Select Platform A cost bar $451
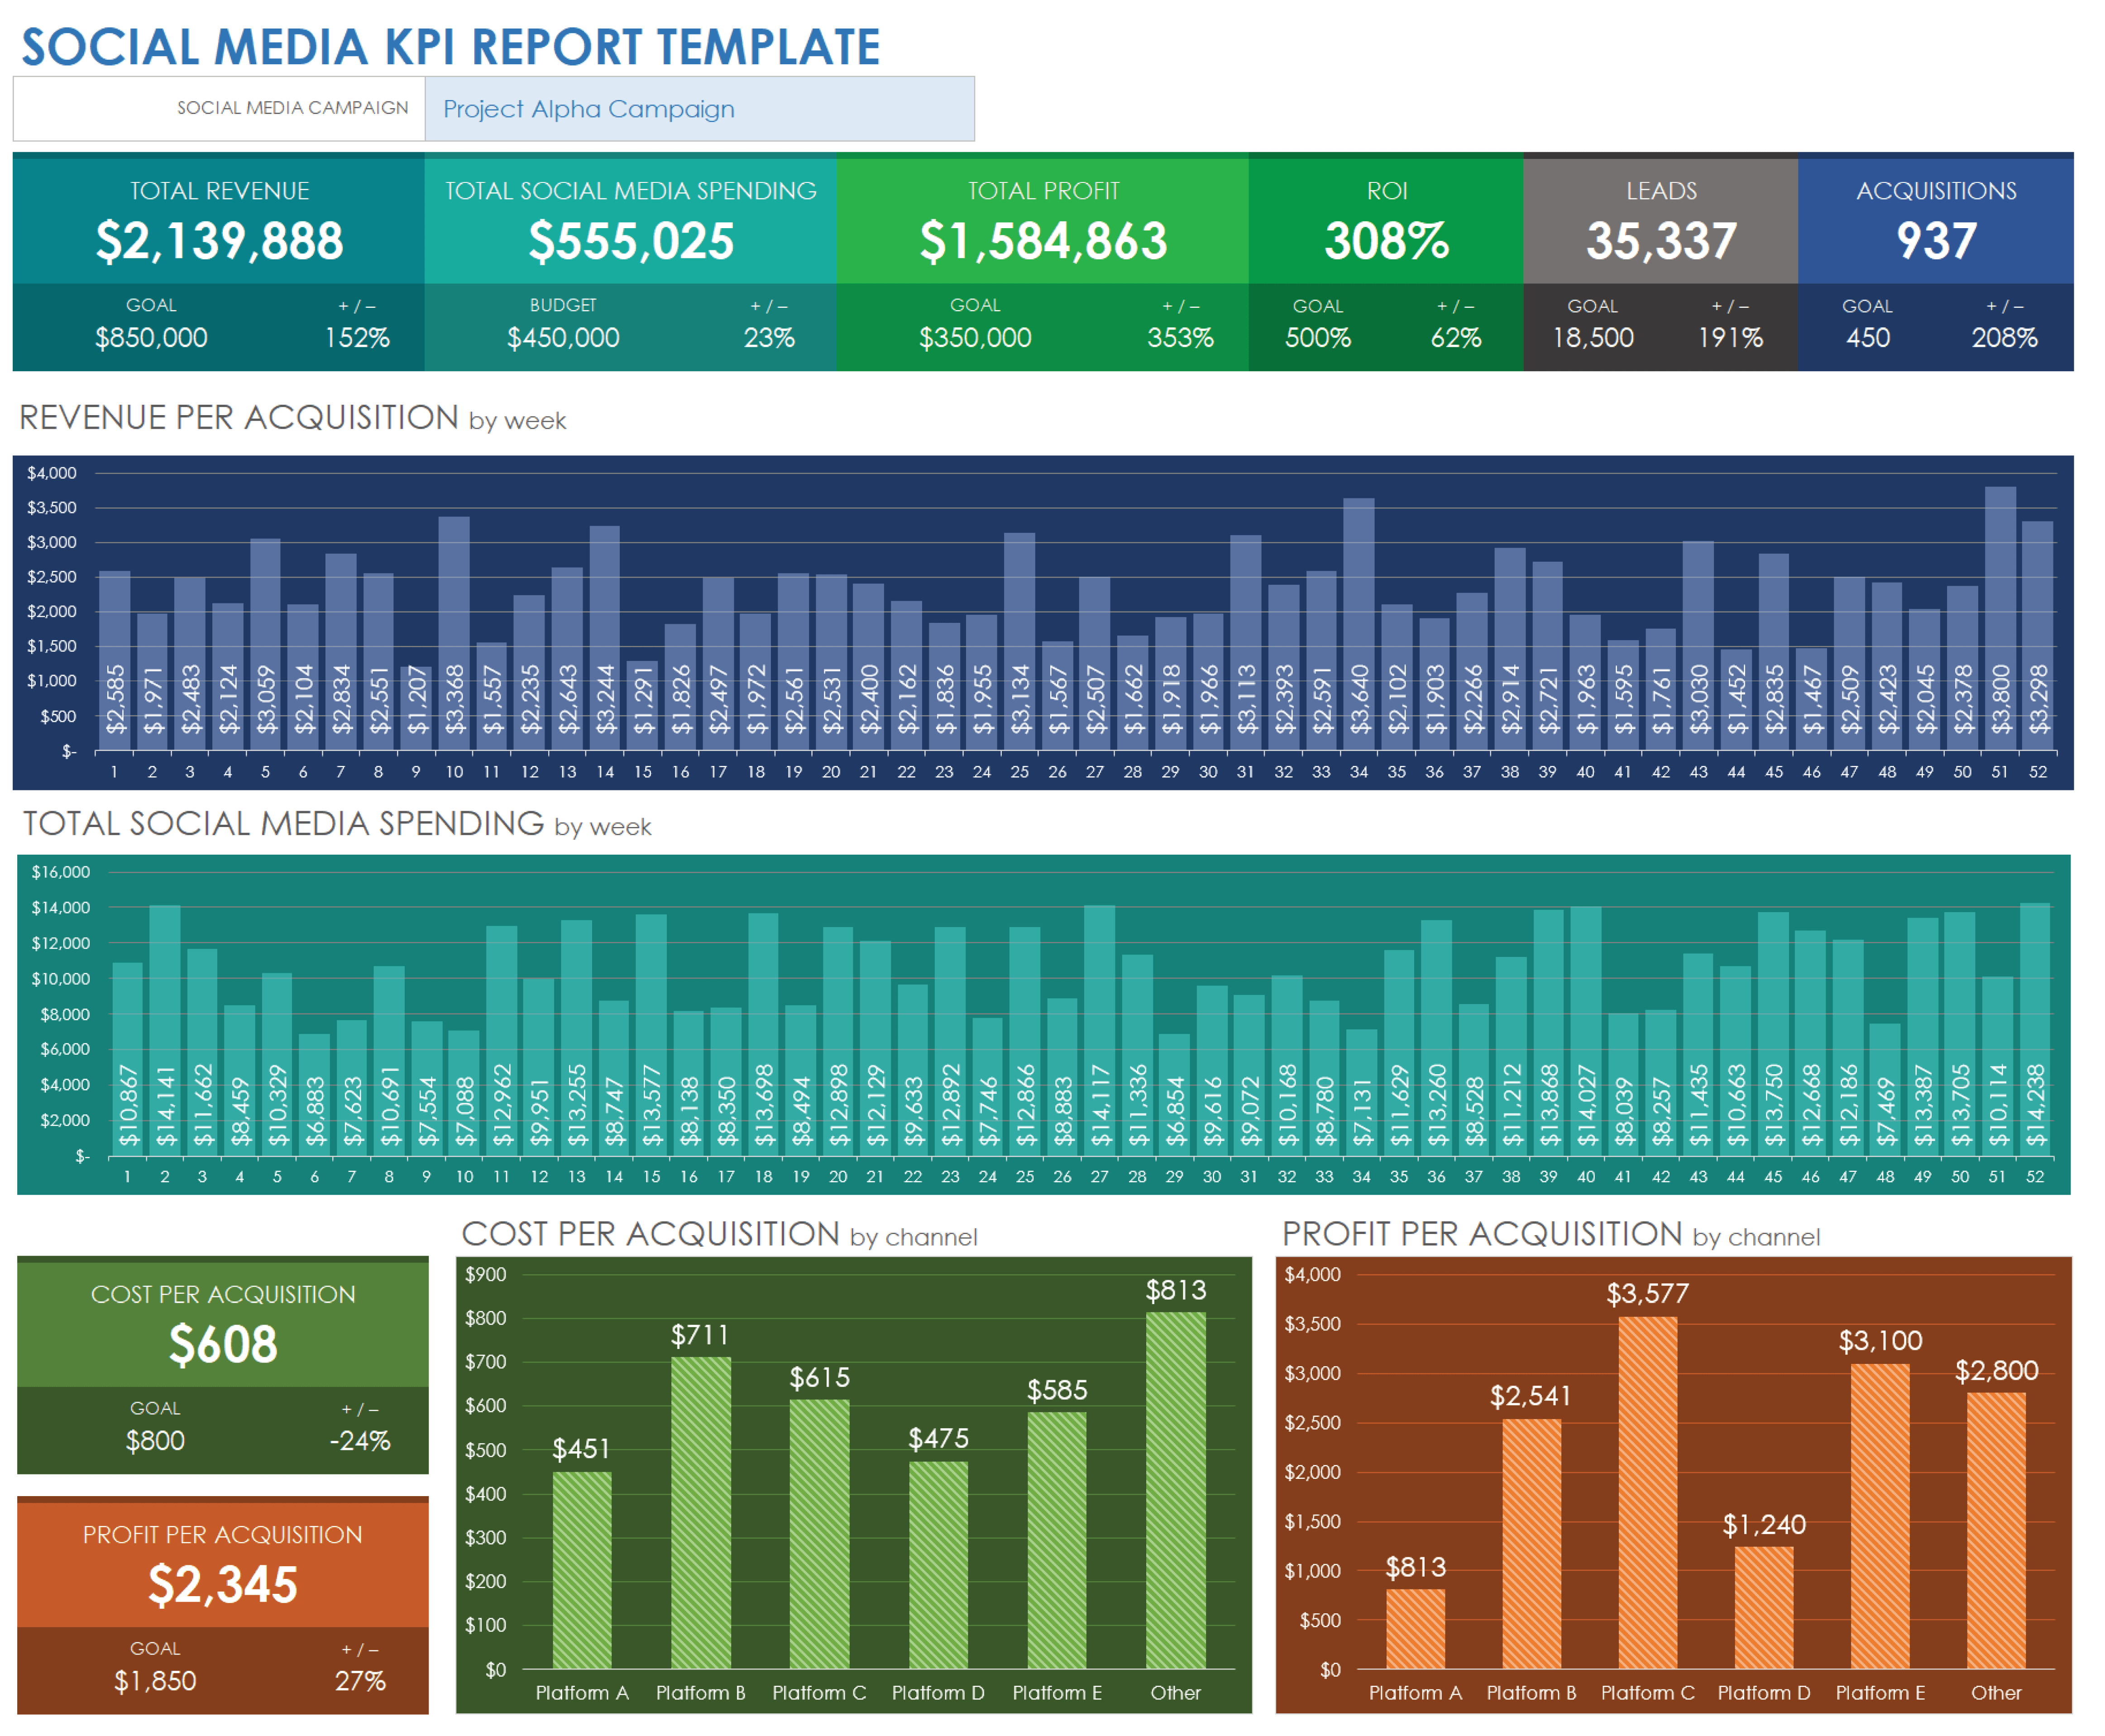This screenshot has height=1736, width=2105. [582, 1570]
